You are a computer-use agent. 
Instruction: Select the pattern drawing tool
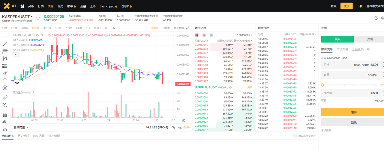5,58
